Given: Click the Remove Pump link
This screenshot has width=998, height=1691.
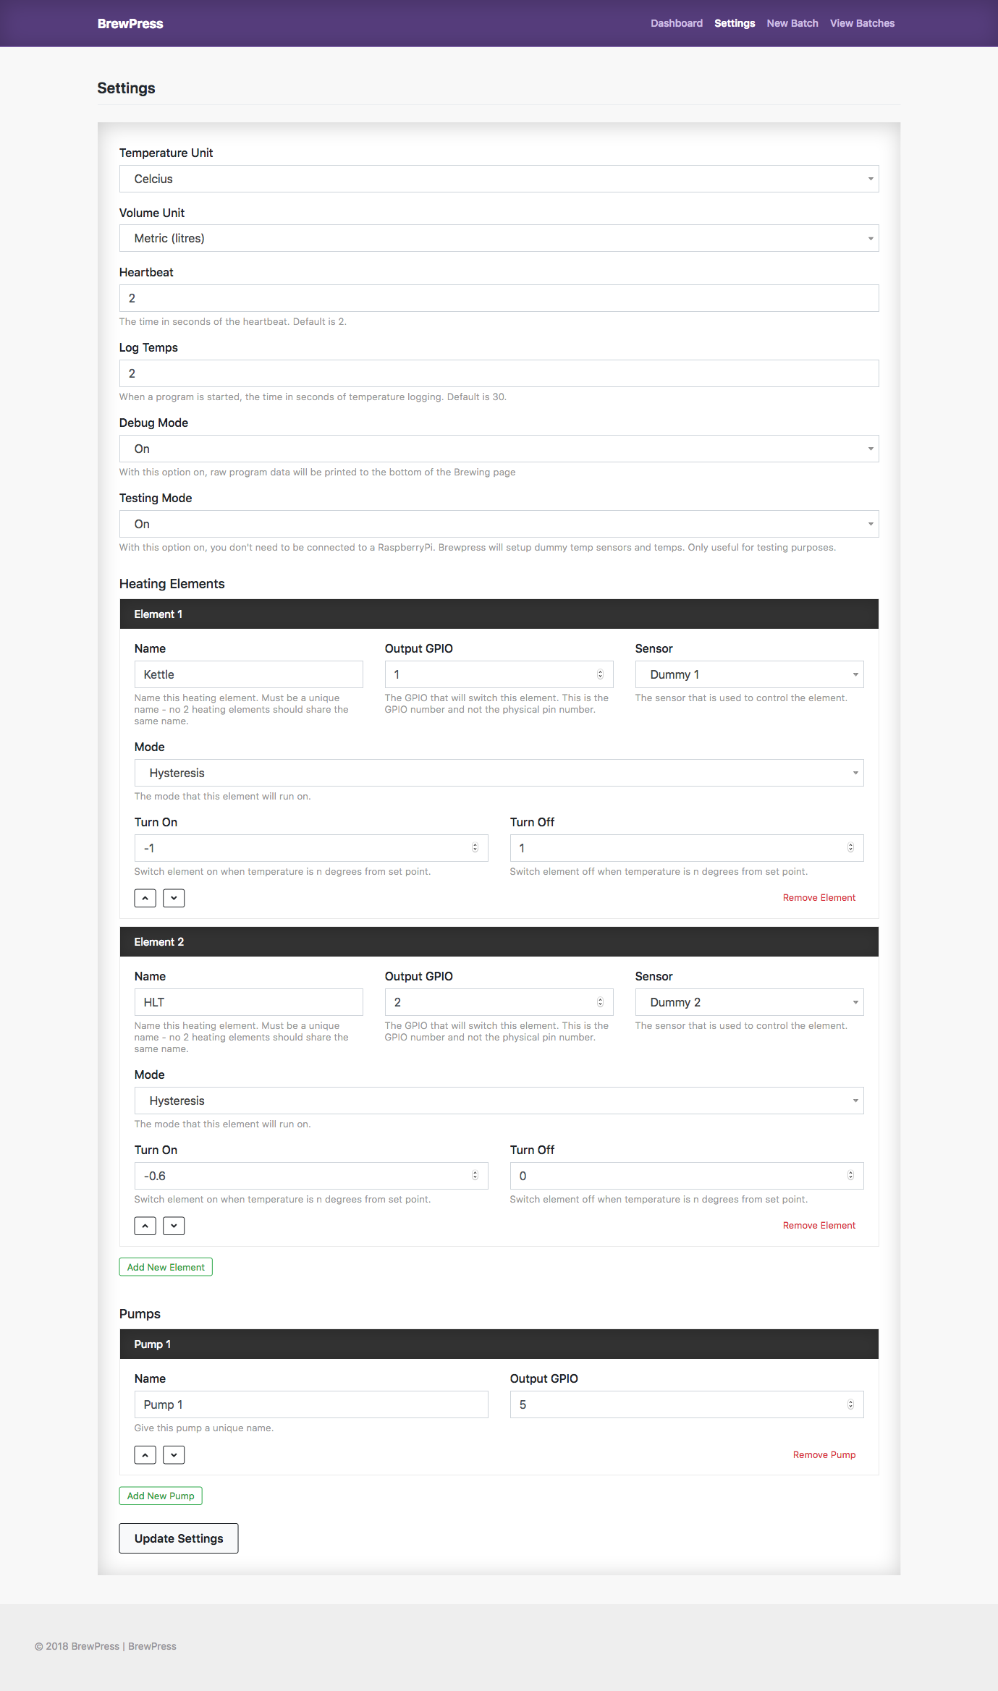Looking at the screenshot, I should pyautogui.click(x=824, y=1455).
